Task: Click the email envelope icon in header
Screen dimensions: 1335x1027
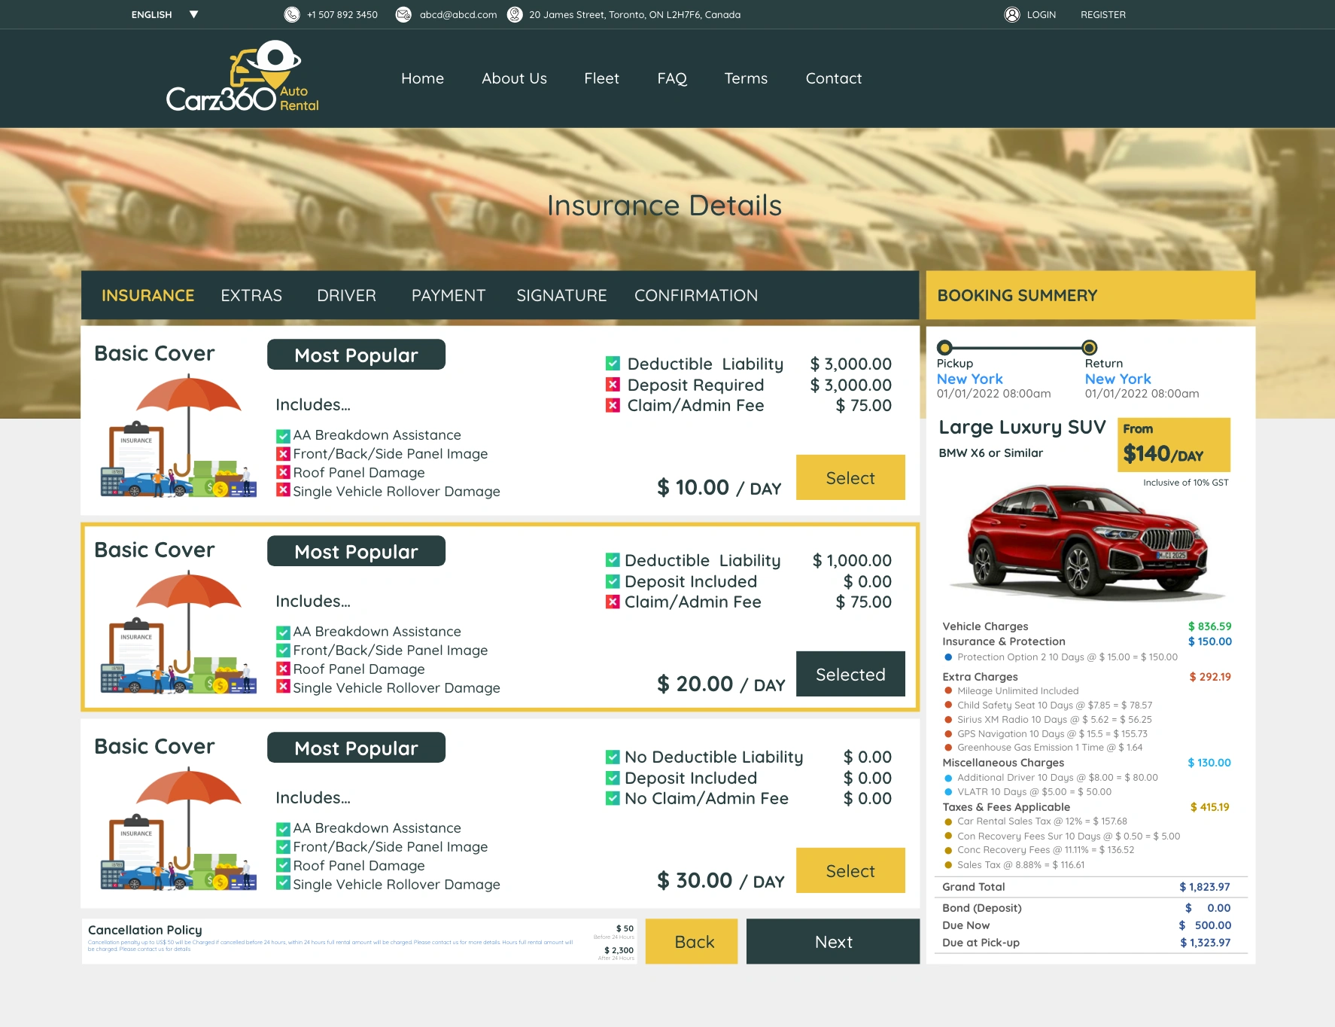Action: pyautogui.click(x=402, y=14)
